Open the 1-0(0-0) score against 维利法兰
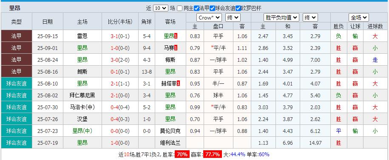This screenshot has width=389, height=160. tap(120, 143)
